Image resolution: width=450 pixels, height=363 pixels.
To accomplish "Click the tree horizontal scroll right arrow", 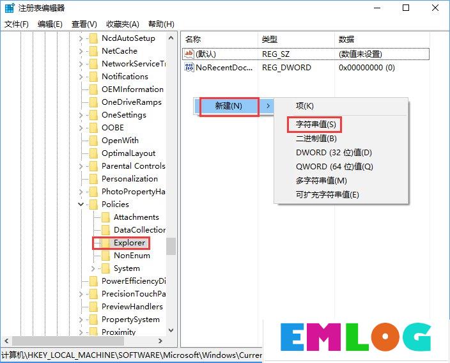I will [160, 341].
